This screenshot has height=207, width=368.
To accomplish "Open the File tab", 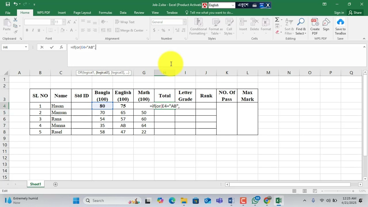I will click(x=8, y=13).
